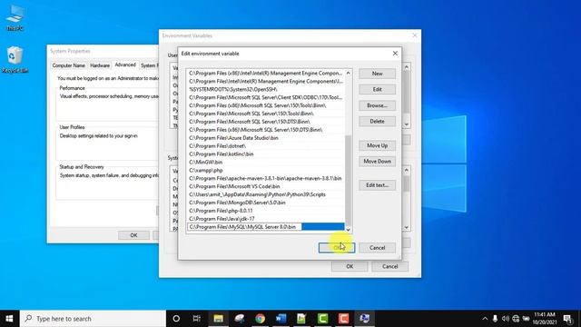Select the MongoDB\Server\5.0\bin path entry

pos(266,203)
